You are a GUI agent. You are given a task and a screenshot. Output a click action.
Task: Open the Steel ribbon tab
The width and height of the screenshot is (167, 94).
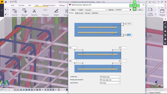13,5
